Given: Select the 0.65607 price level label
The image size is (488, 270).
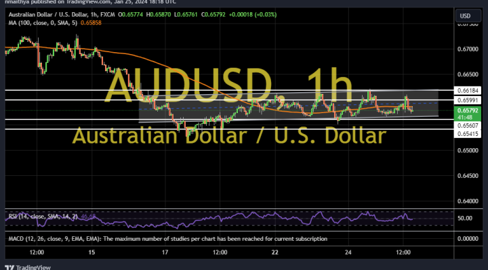Looking at the screenshot, I should pyautogui.click(x=468, y=125).
